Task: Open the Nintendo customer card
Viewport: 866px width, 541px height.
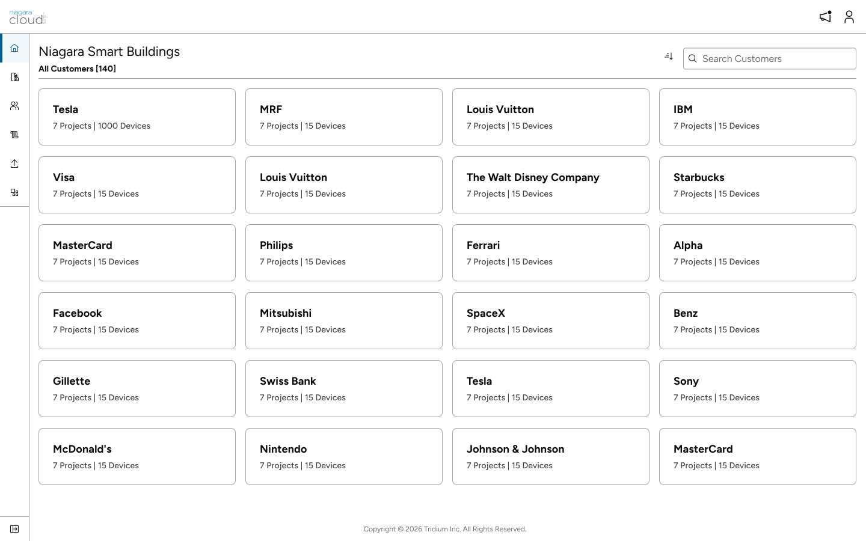Action: (x=344, y=456)
